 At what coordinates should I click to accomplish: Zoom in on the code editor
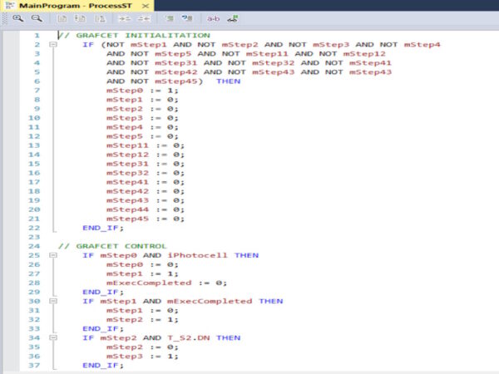tap(17, 18)
